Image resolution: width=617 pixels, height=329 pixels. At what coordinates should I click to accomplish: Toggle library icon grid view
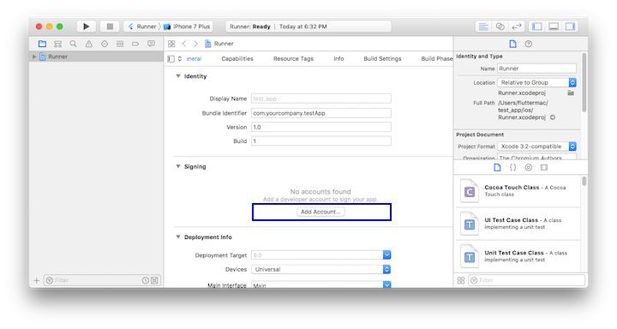point(461,280)
